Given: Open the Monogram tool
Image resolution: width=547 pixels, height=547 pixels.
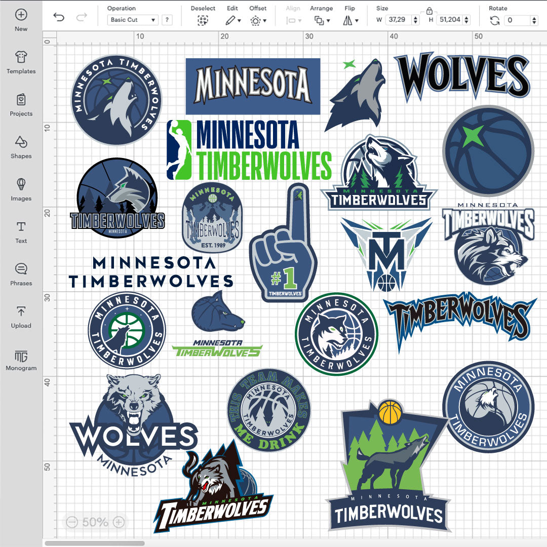Looking at the screenshot, I should [21, 359].
